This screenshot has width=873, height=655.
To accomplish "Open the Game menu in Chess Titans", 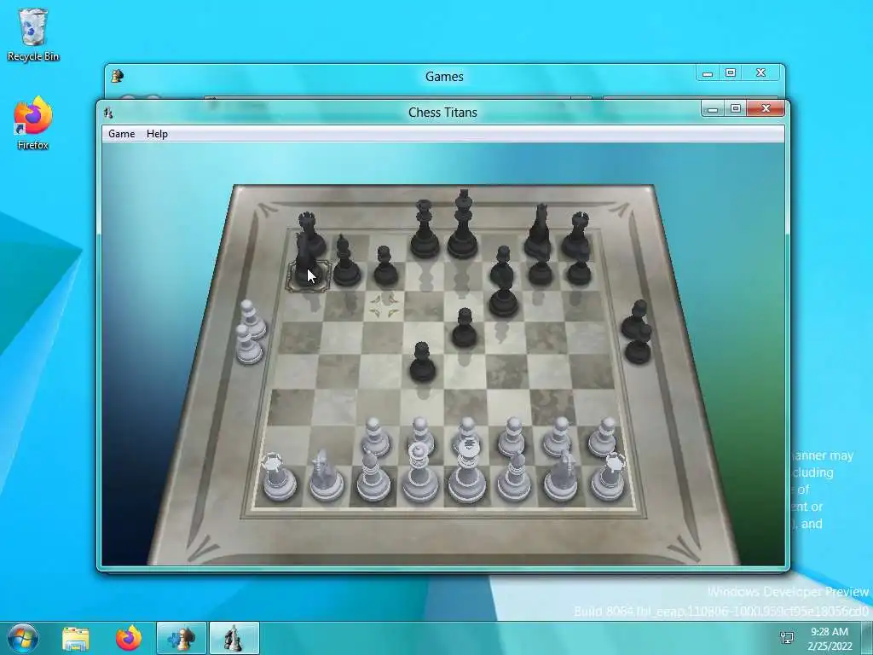I will (121, 134).
